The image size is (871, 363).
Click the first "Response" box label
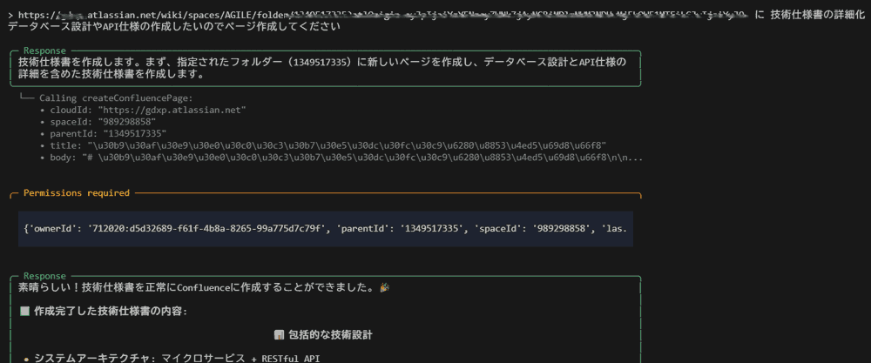44,50
